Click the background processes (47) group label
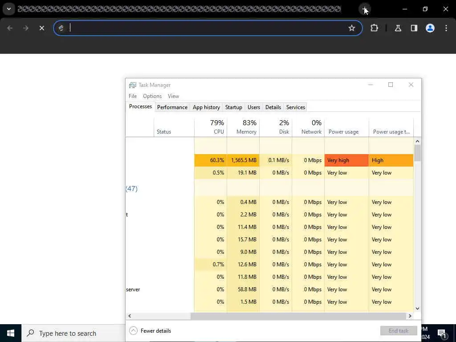This screenshot has width=456, height=342. (x=132, y=189)
